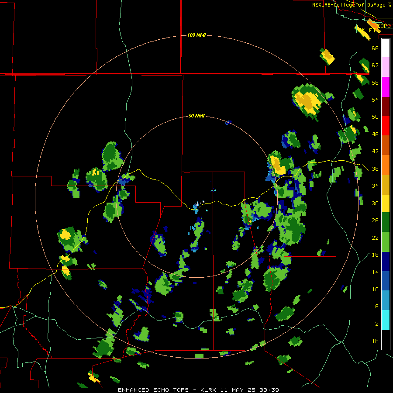
Task: Click the legend value '62'
Action: point(375,65)
